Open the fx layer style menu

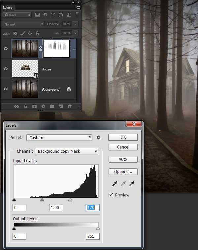coord(25,106)
